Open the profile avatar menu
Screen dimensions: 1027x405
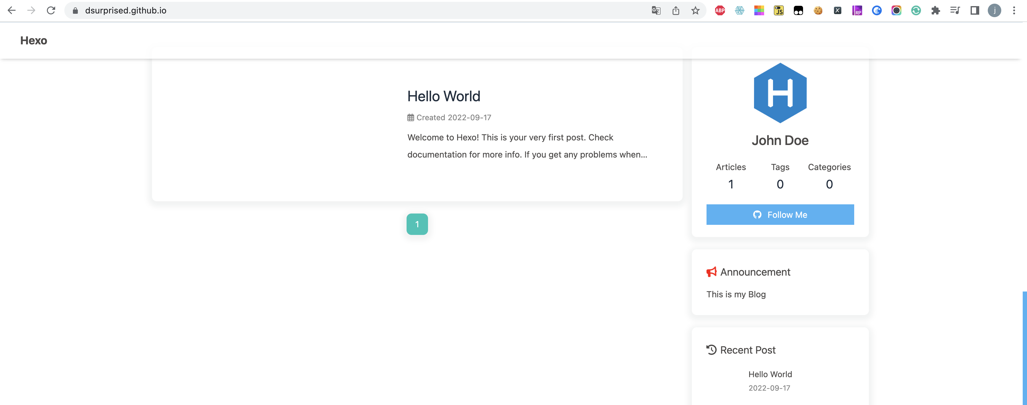[994, 11]
